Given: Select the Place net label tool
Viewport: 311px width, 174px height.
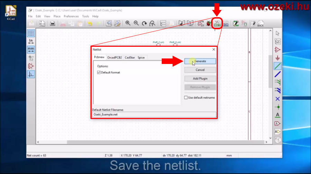Looking at the screenshot, I should (x=277, y=115).
